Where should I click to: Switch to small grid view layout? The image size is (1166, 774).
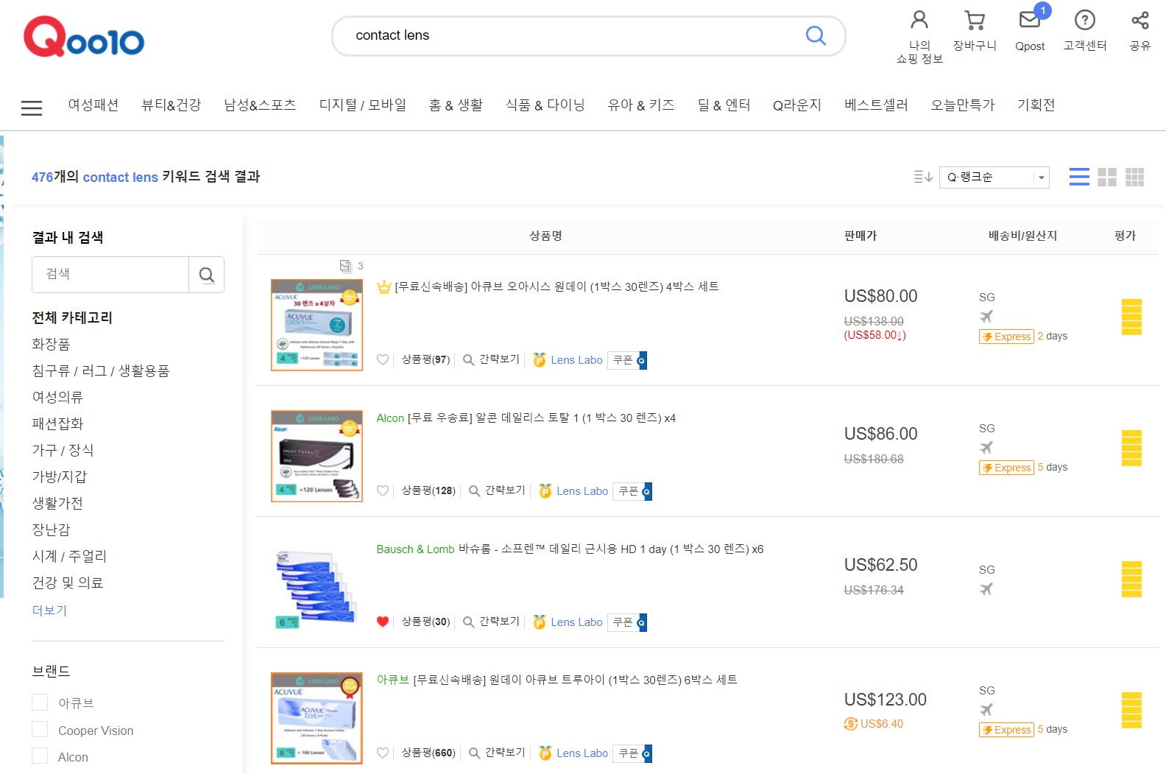1135,177
